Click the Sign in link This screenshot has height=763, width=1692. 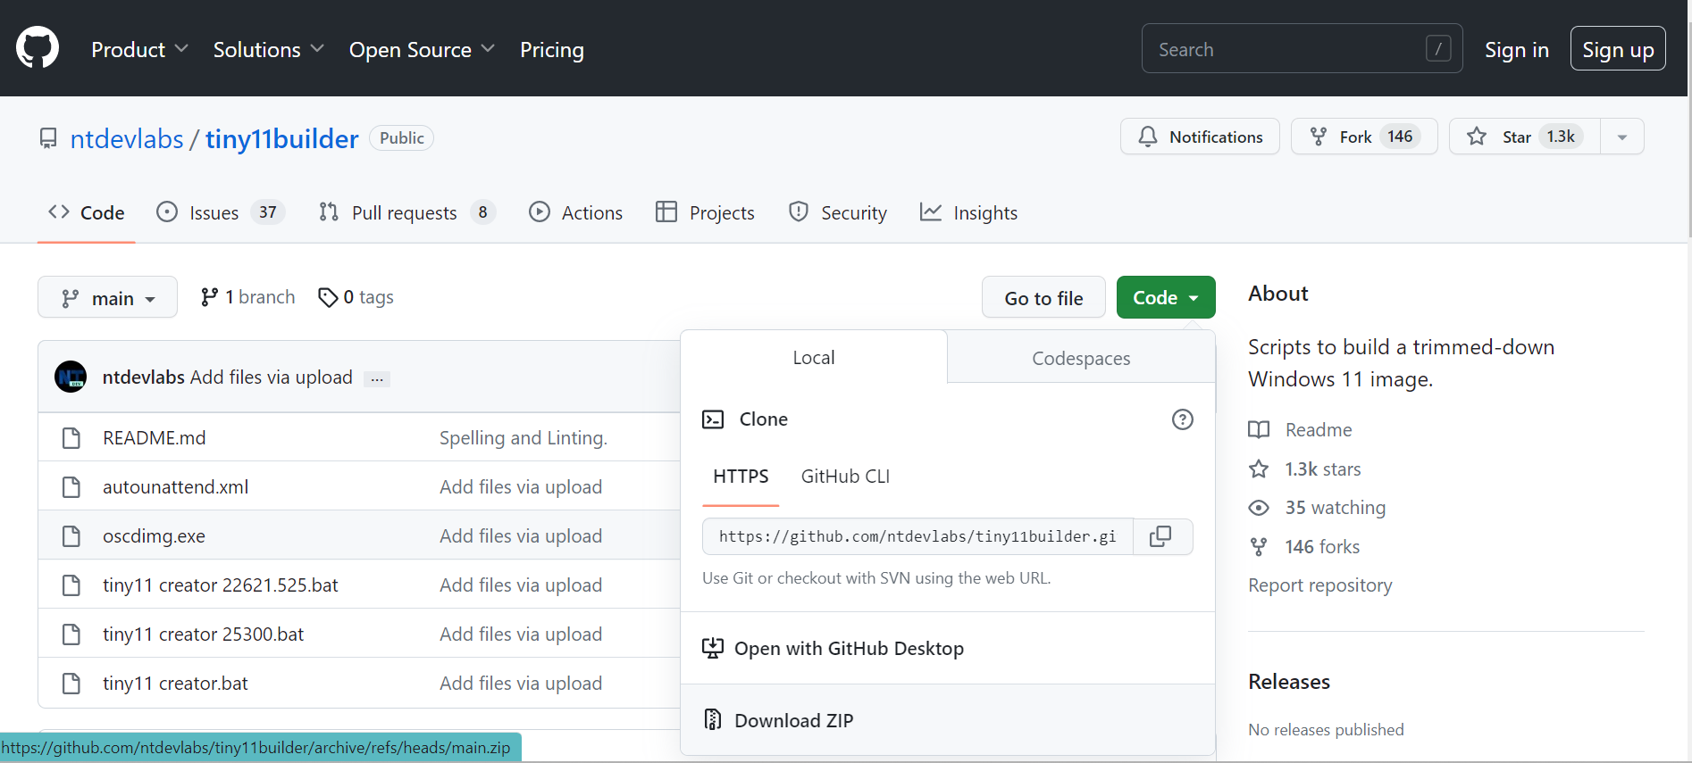point(1517,49)
